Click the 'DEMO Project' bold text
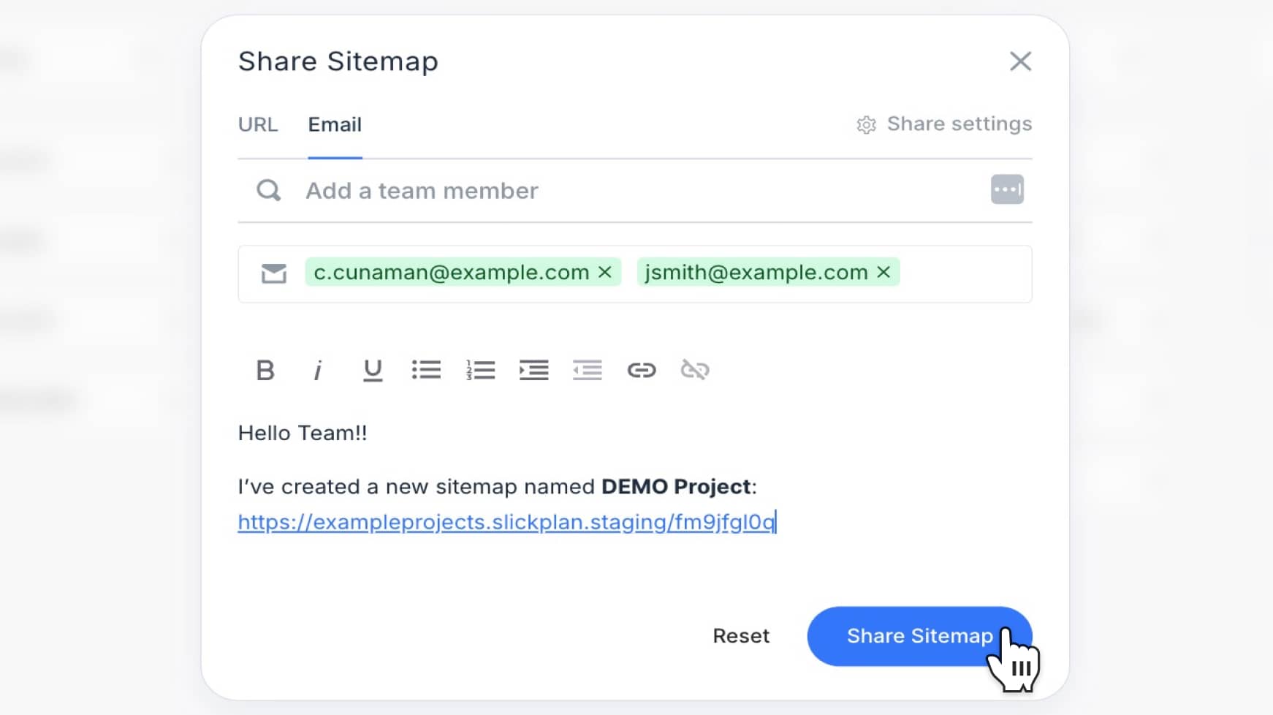1273x715 pixels. pos(677,487)
